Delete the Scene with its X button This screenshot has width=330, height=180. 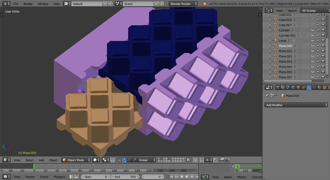(162, 4)
